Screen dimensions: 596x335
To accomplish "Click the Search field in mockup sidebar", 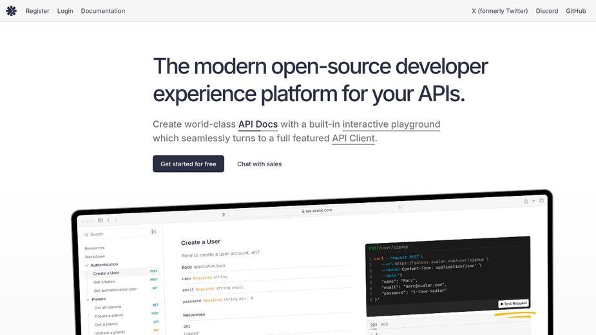I will 120,233.
